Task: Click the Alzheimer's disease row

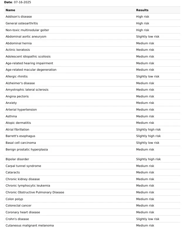Action: (x=20, y=83)
